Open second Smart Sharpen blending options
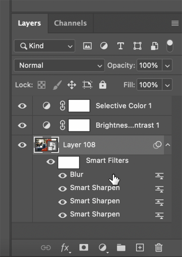This screenshot has height=257, width=182. pos(159,202)
